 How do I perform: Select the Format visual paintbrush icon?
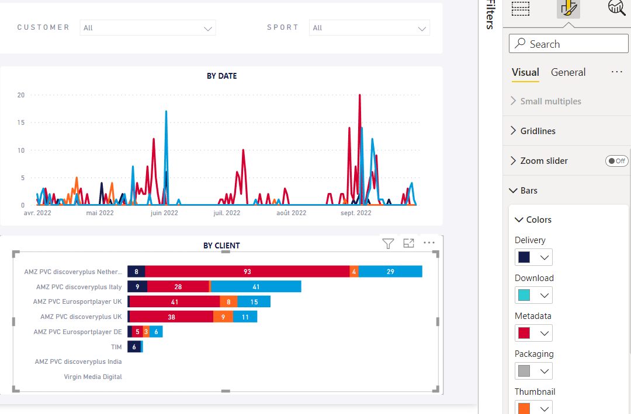click(568, 8)
